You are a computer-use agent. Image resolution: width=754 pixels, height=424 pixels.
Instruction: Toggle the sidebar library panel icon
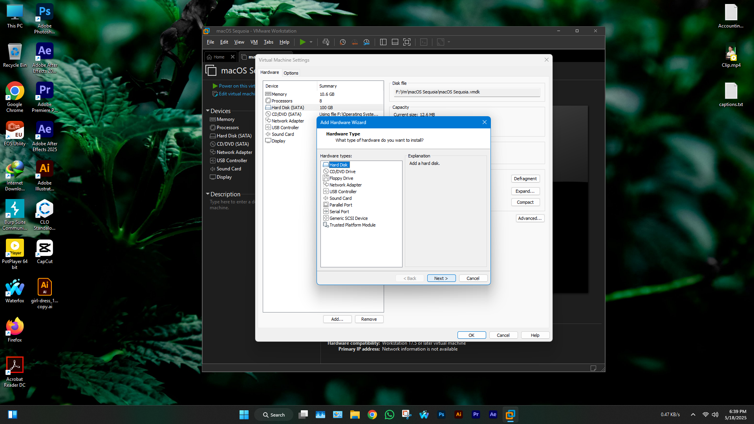click(x=383, y=42)
